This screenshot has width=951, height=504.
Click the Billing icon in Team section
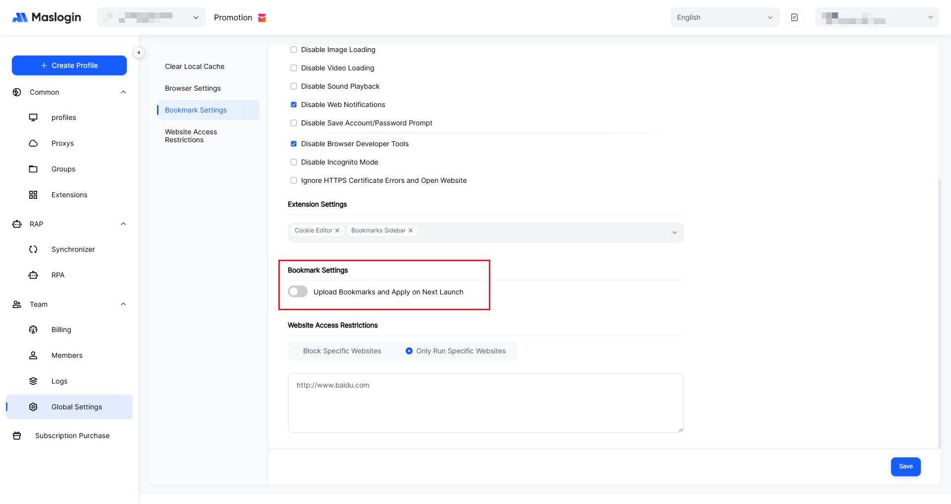[x=33, y=330]
